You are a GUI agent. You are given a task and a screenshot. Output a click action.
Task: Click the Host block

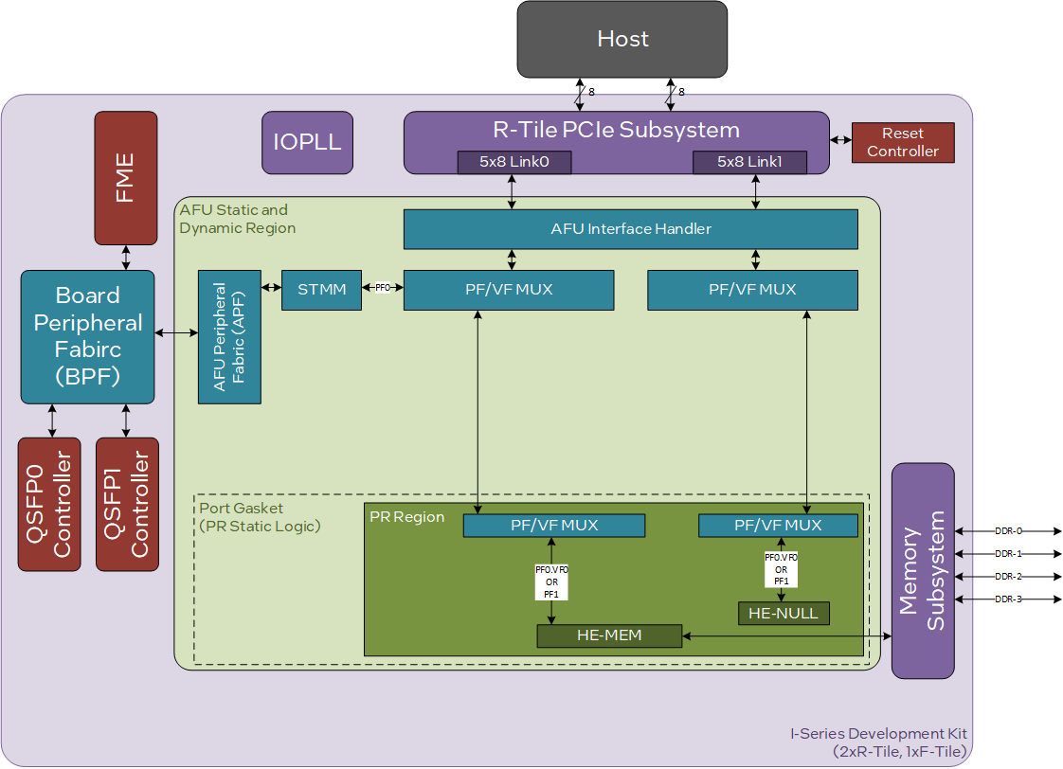point(622,40)
